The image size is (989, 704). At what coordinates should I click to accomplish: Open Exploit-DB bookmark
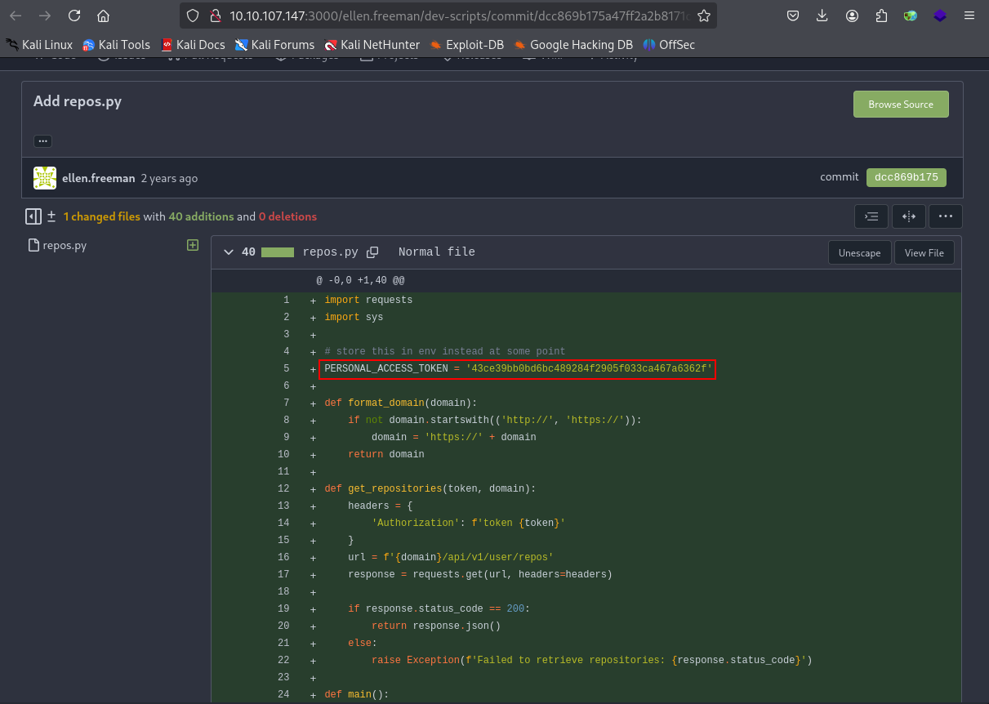pyautogui.click(x=467, y=45)
